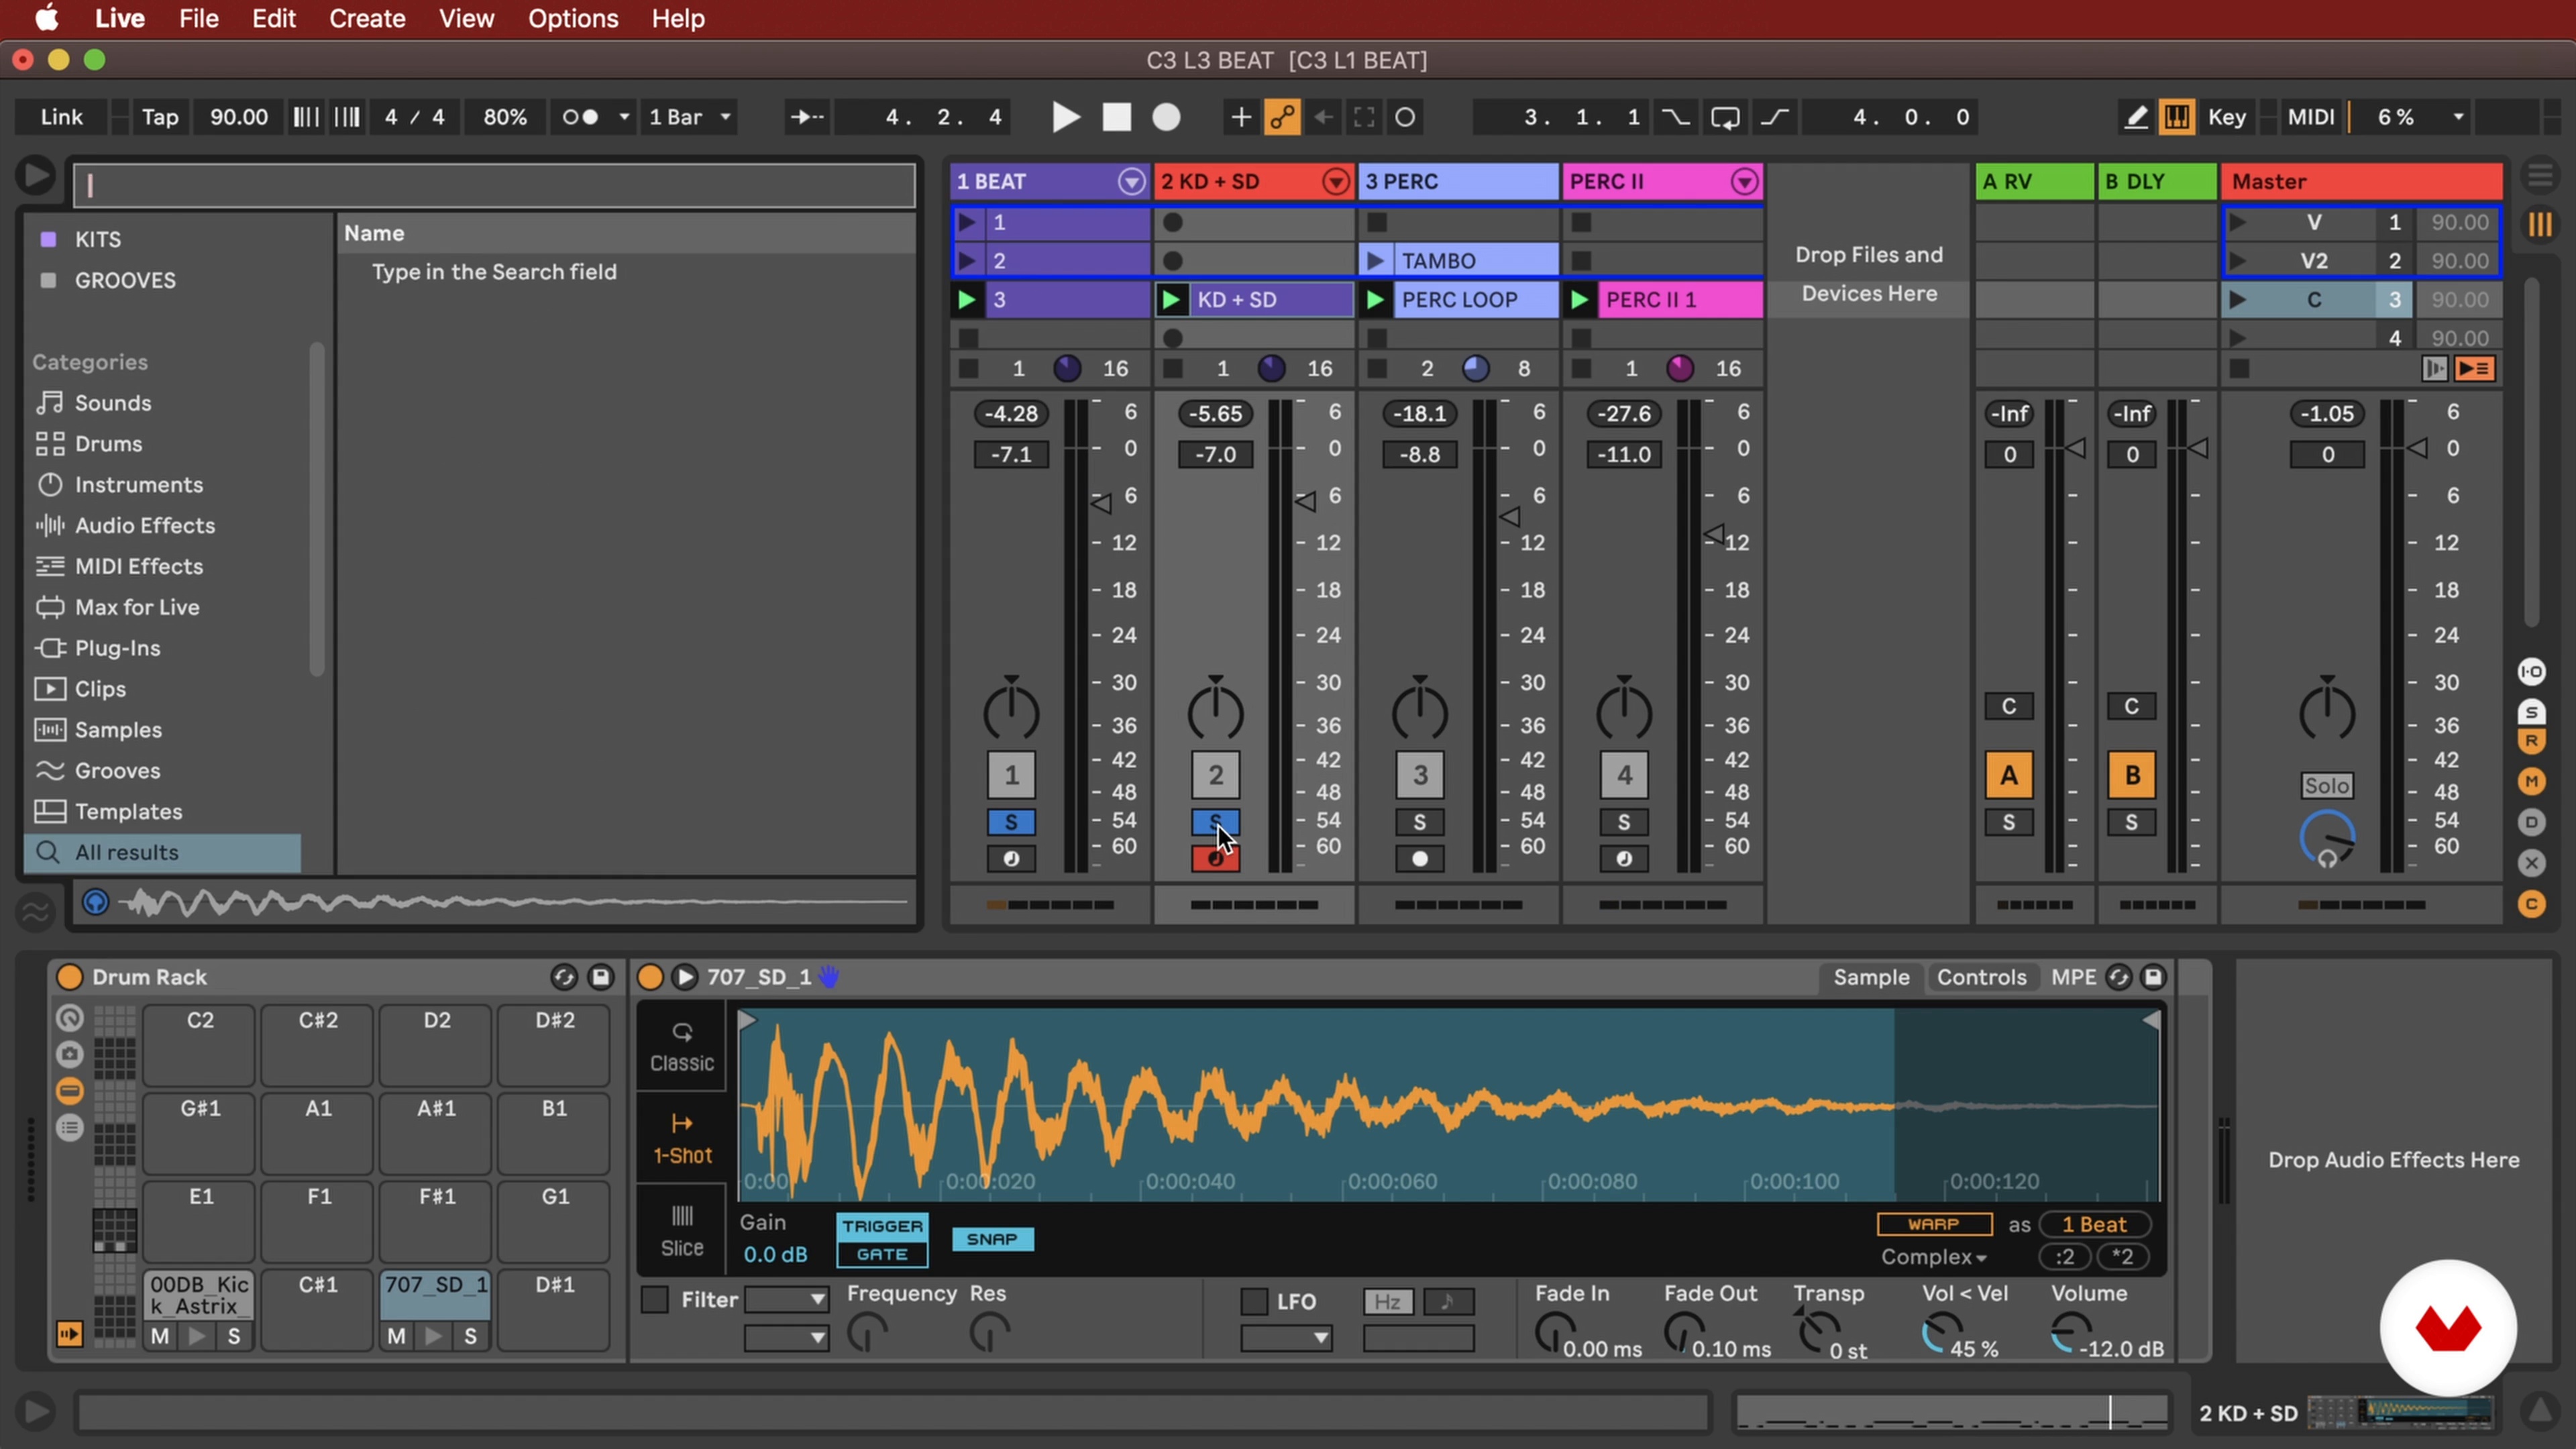
Task: Select Classic playback mode
Action: click(x=682, y=1047)
